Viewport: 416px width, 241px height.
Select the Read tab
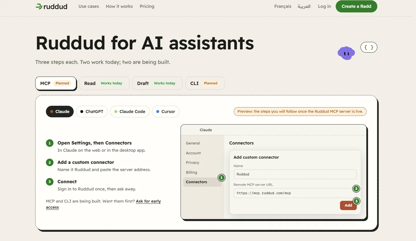coord(105,83)
